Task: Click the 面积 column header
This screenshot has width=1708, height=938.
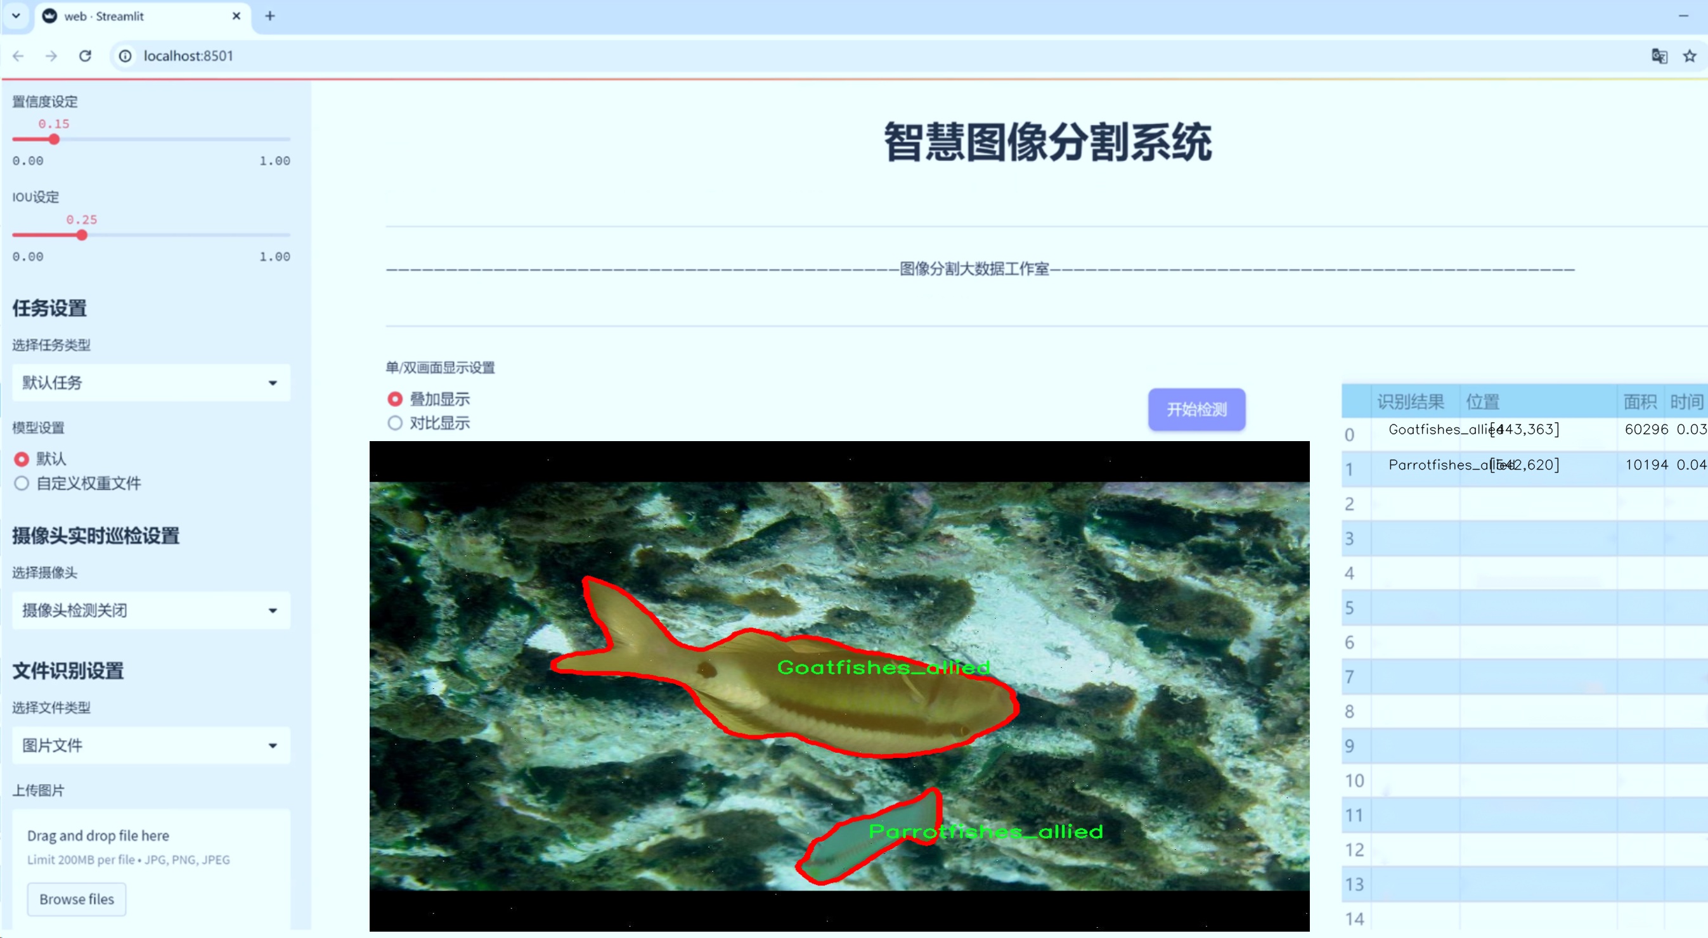Action: tap(1640, 401)
